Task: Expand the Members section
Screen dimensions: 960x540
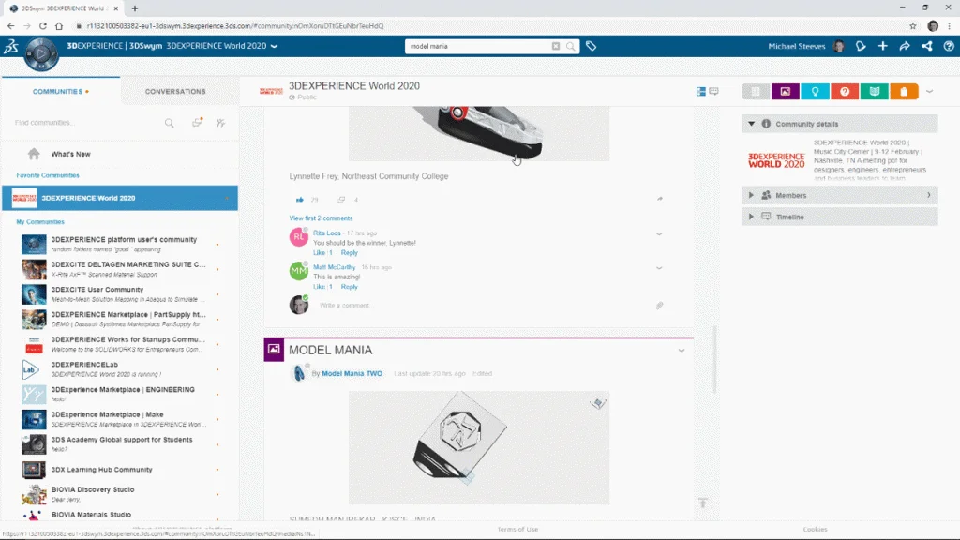Action: 751,195
